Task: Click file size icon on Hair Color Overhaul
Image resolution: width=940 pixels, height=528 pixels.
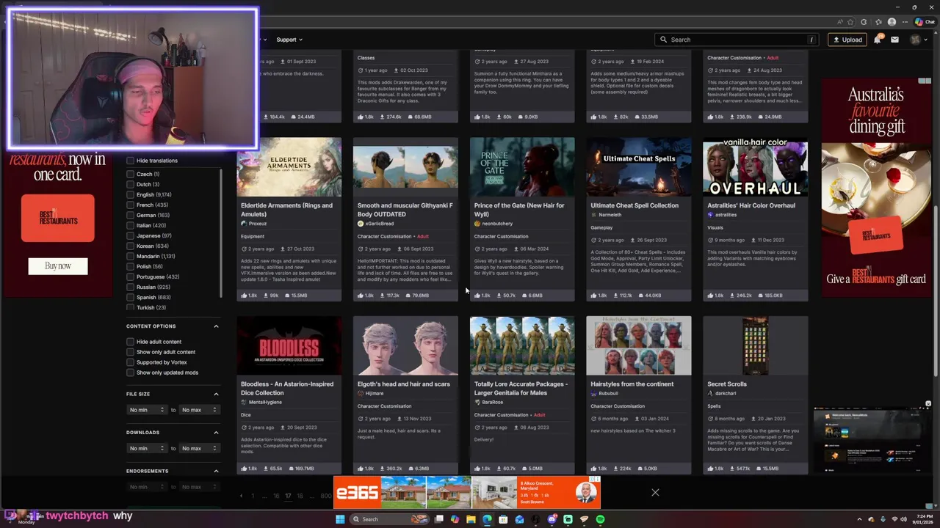Action: click(x=760, y=296)
